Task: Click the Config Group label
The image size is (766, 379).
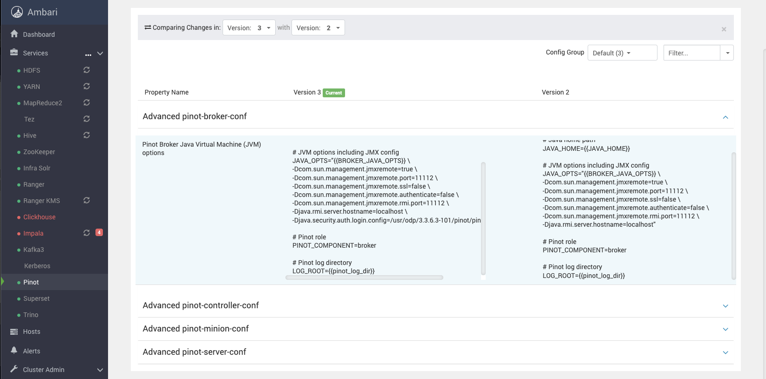Action: tap(565, 52)
